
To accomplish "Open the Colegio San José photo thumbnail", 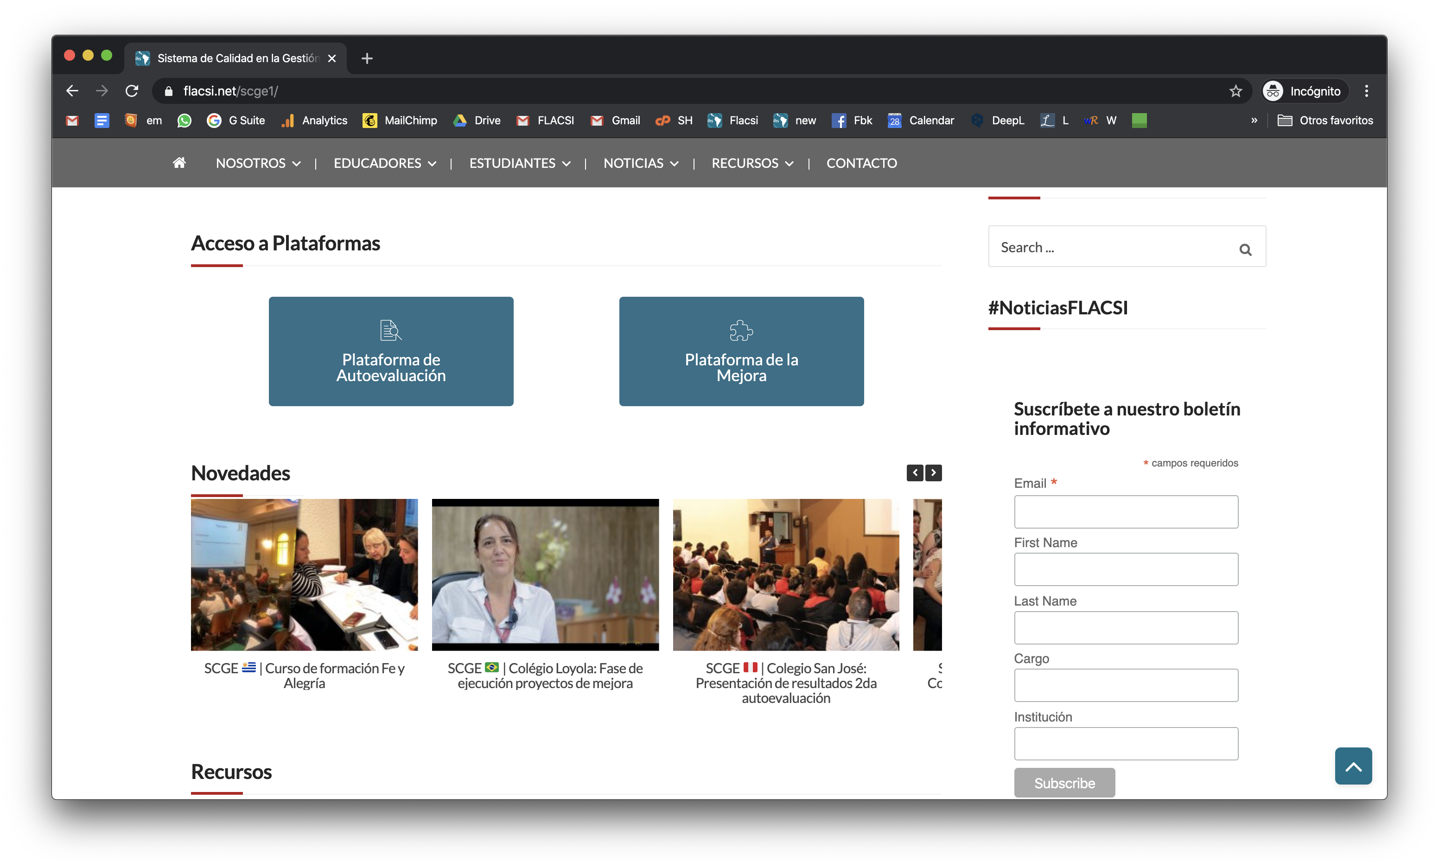I will pos(785,574).
